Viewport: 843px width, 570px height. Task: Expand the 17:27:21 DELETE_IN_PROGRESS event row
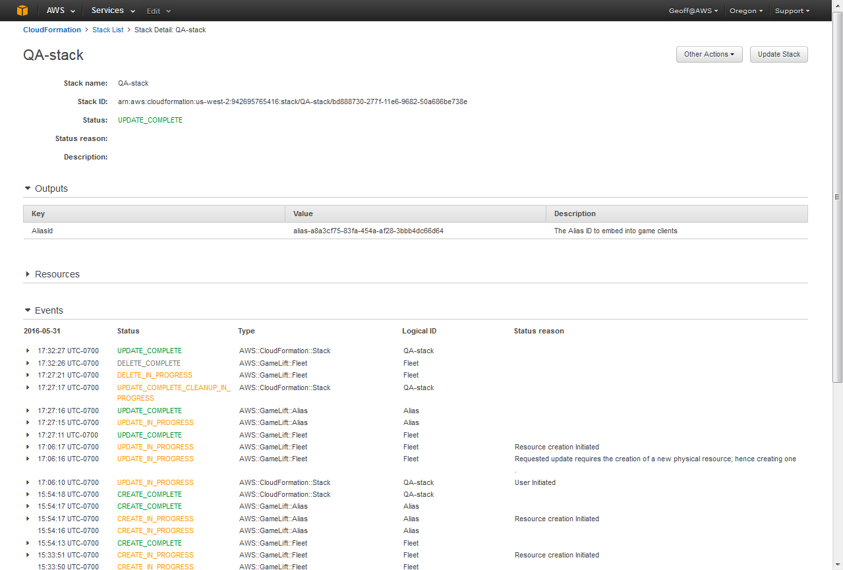point(28,375)
